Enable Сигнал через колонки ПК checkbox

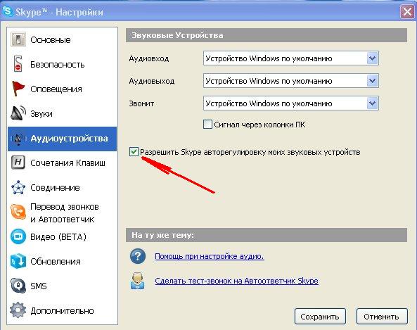click(207, 125)
